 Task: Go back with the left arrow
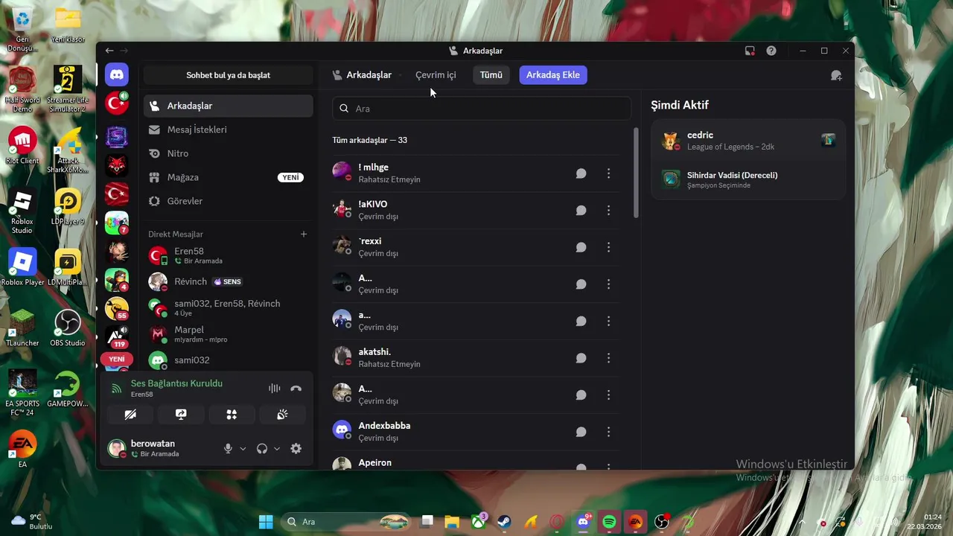109,51
